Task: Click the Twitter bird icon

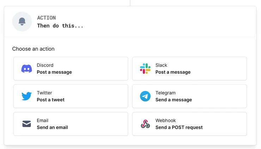Action: click(26, 96)
